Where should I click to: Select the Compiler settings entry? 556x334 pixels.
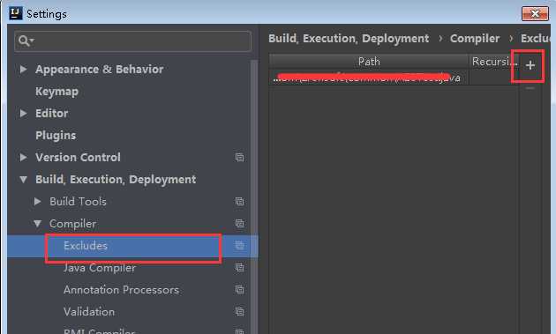click(x=72, y=224)
